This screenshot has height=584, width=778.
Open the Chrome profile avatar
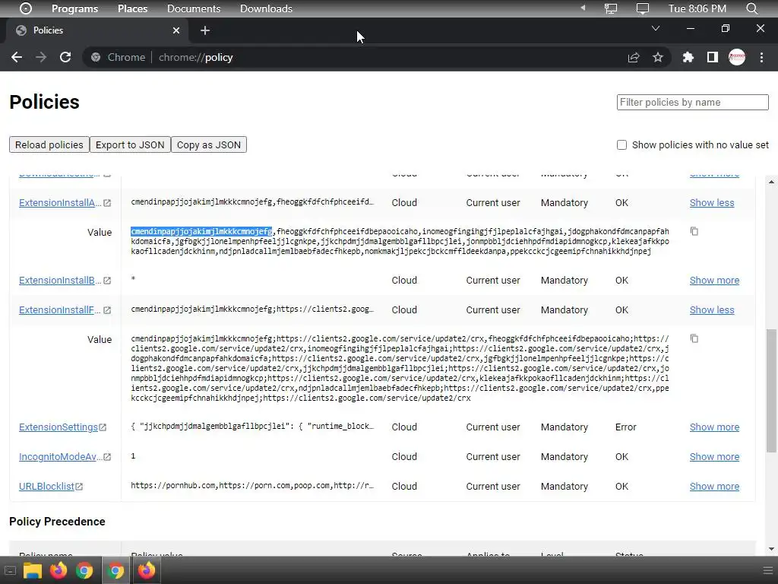(x=737, y=57)
